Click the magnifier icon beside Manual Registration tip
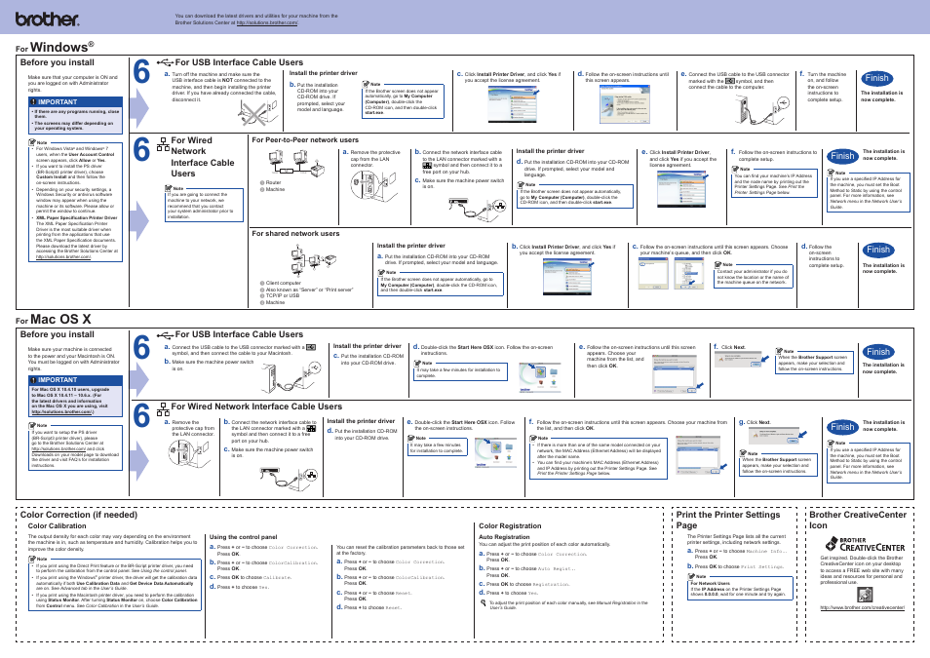 click(483, 603)
